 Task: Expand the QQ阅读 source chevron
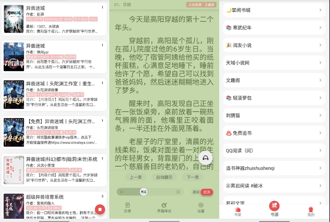pyautogui.click(x=320, y=151)
